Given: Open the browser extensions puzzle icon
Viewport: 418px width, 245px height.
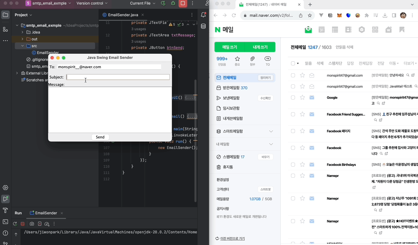Looking at the screenshot, I should click(367, 15).
